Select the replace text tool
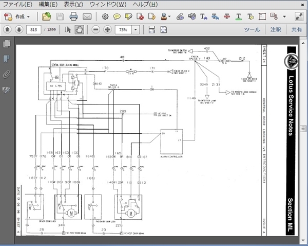Screen dimensions: 308x246 [x=215, y=16]
